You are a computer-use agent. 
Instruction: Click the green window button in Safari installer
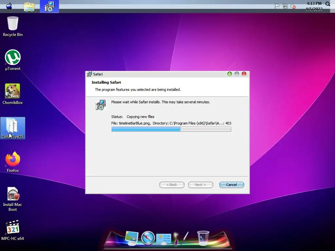pos(229,74)
